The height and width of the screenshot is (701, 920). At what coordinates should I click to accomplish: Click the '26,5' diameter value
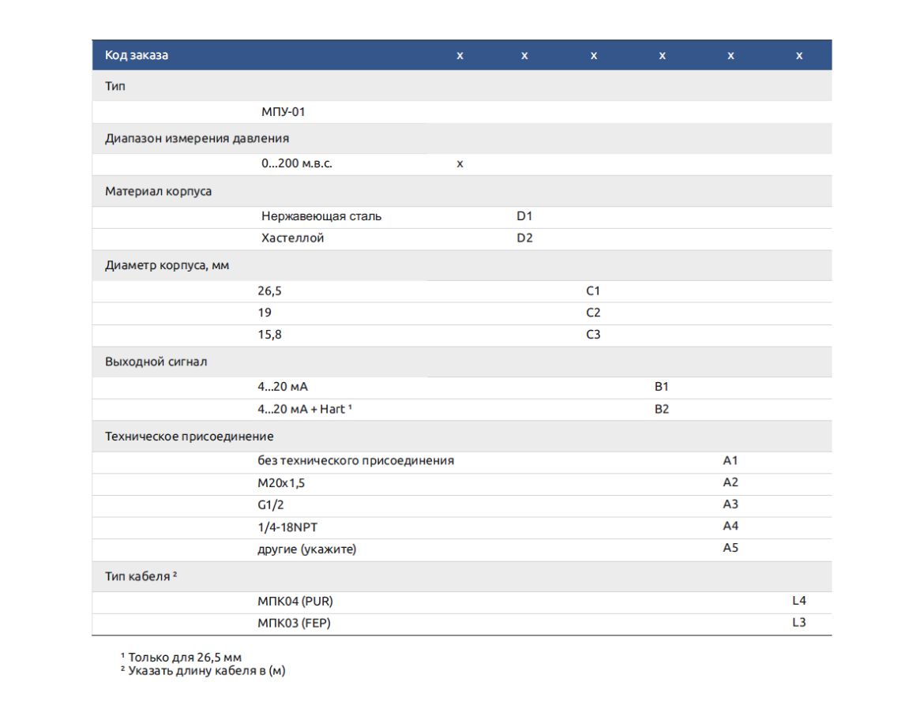[269, 291]
